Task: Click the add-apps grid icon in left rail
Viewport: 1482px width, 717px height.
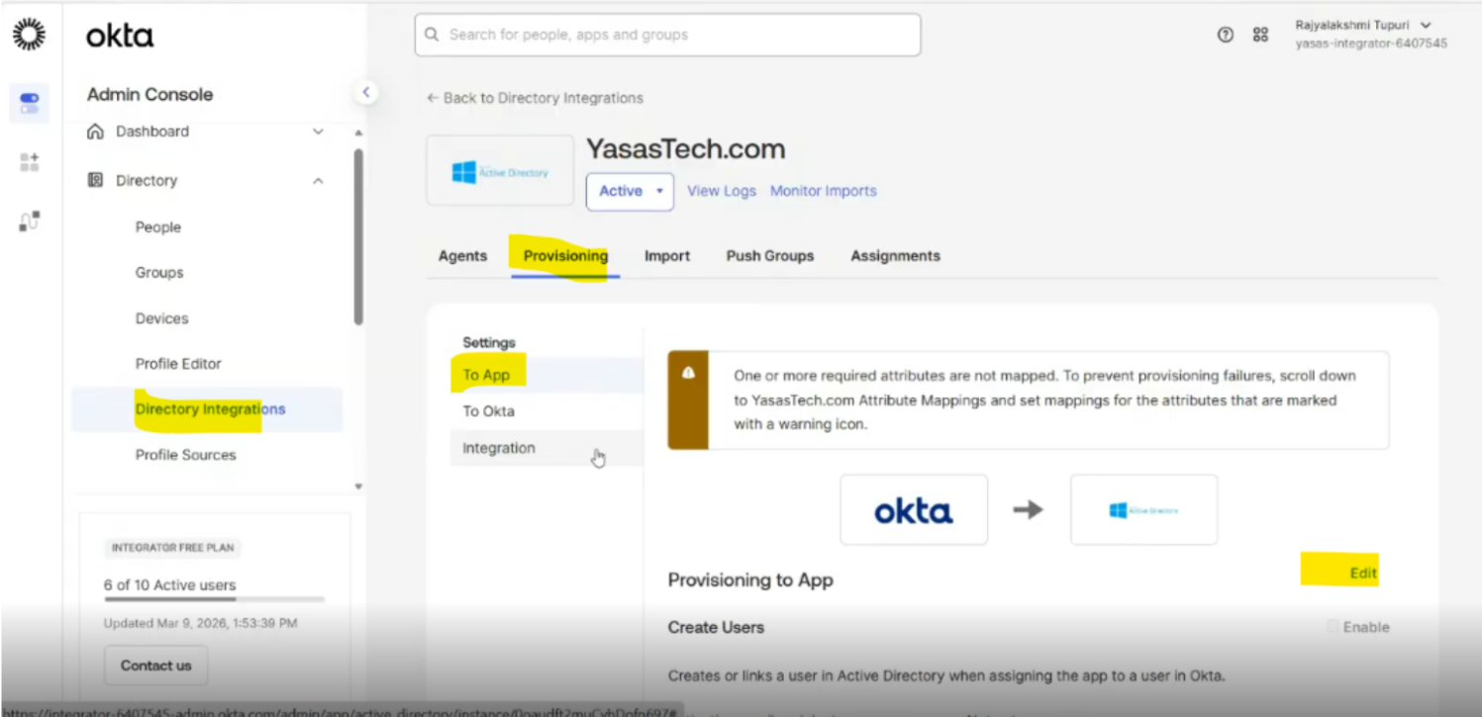Action: click(29, 162)
